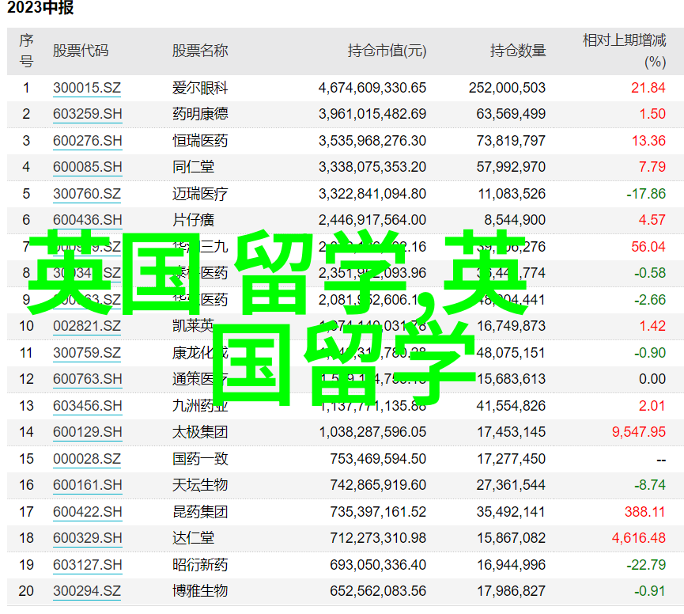This screenshot has width=684, height=614.
Task: Click holding quantity 63,569,499
Action: tap(511, 115)
